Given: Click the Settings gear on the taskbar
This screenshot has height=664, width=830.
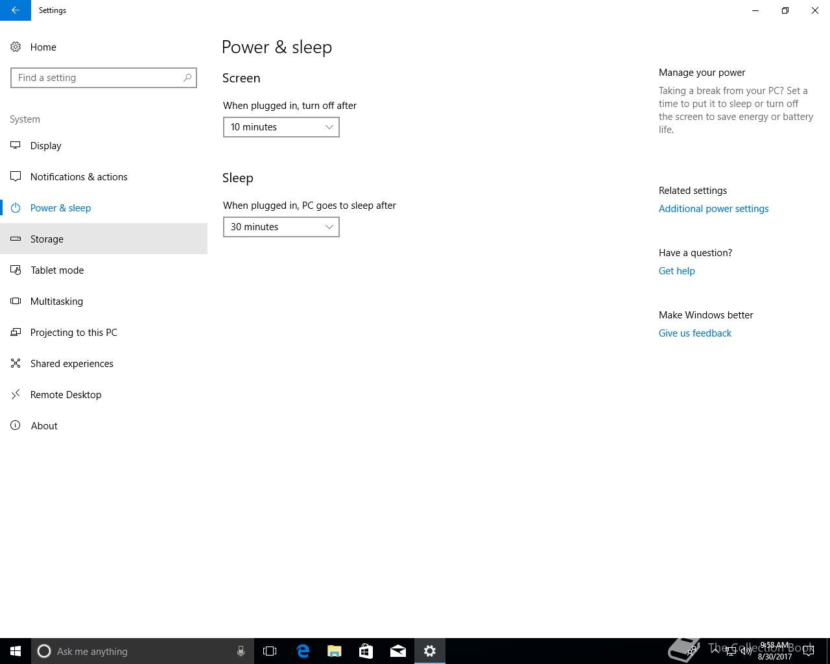Looking at the screenshot, I should tap(430, 651).
